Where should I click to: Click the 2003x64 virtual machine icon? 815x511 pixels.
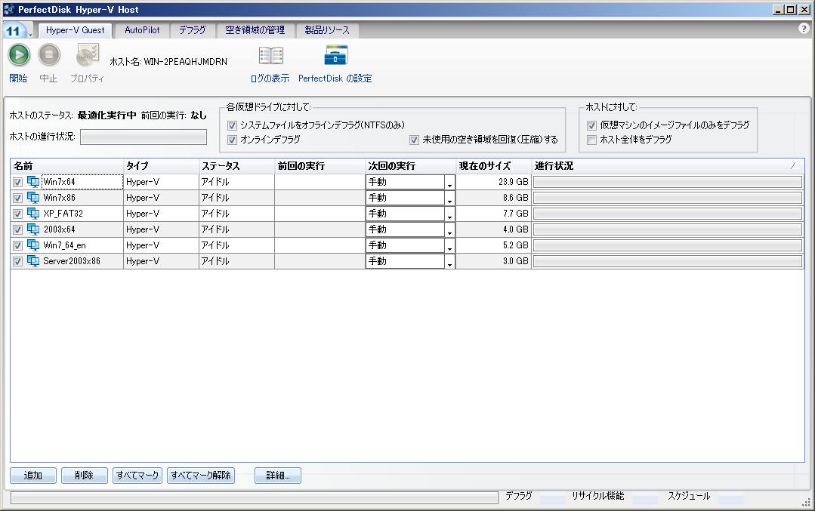(33, 229)
